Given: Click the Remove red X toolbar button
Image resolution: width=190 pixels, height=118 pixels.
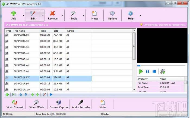Looking at the screenshot, I should coord(53,15).
